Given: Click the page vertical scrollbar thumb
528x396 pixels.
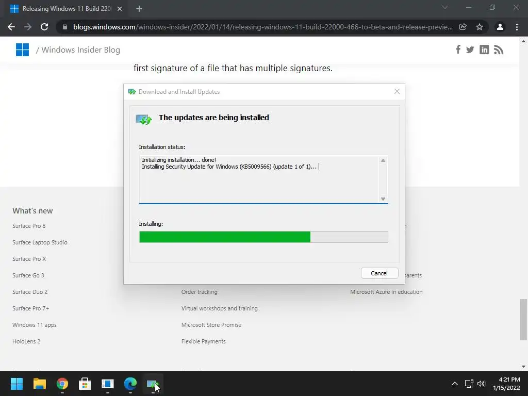Looking at the screenshot, I should pos(523,320).
